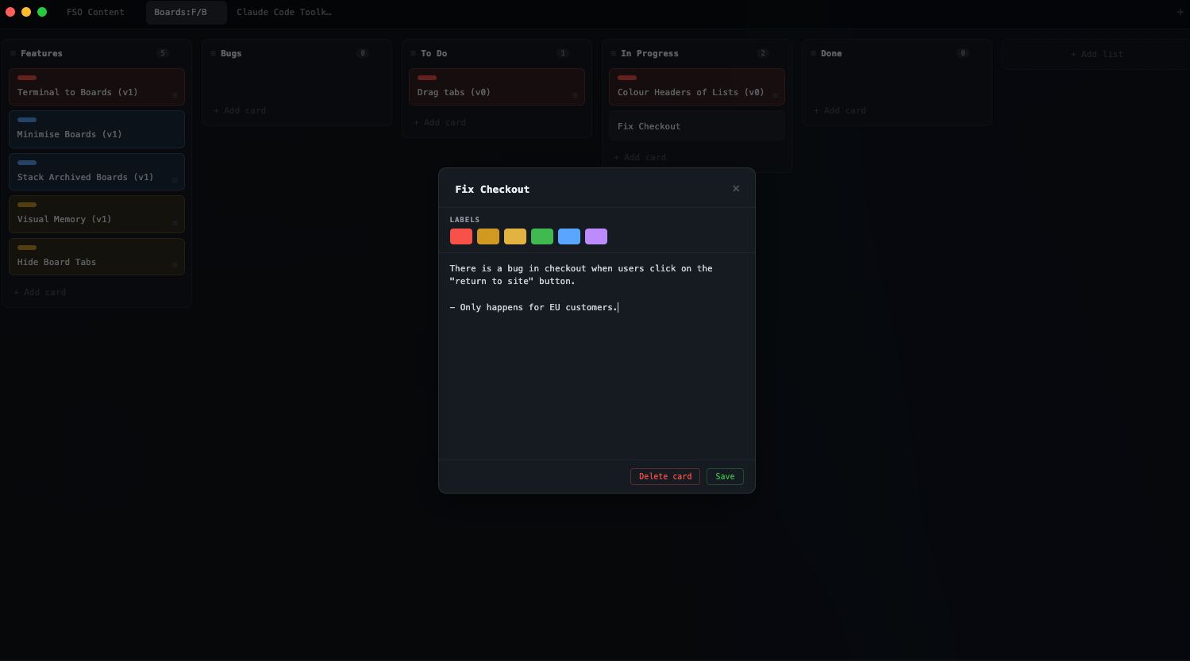1190x661 pixels.
Task: Toggle the blue label in the Labels row
Action: [568, 236]
